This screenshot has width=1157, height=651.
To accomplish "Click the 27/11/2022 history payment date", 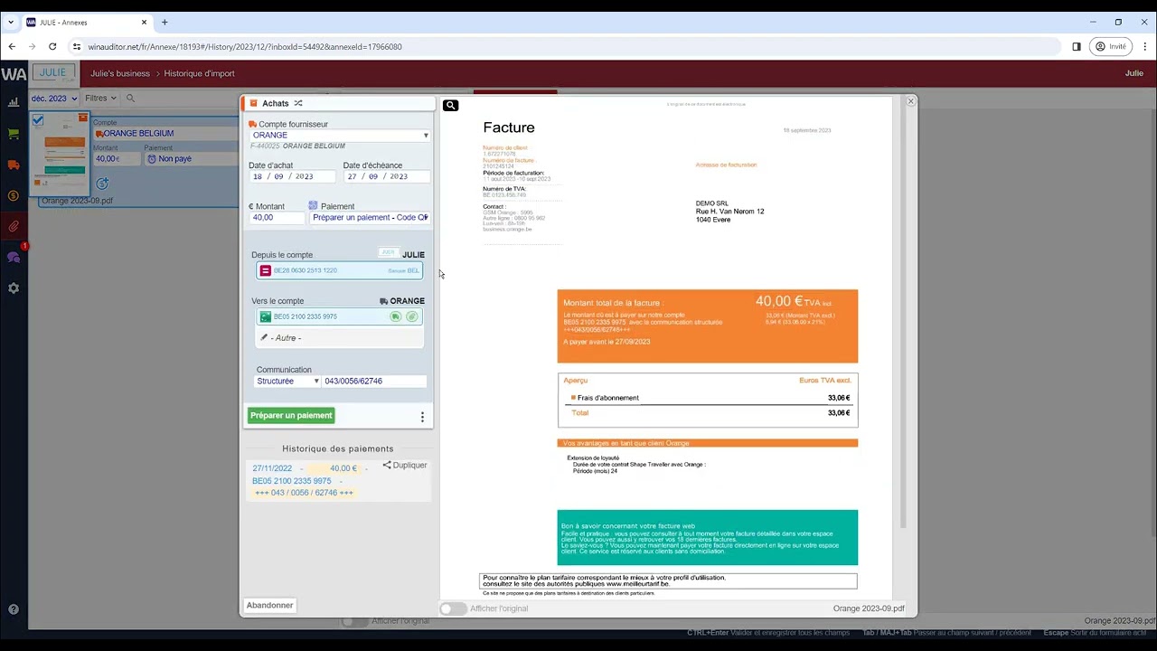I will pos(272,468).
